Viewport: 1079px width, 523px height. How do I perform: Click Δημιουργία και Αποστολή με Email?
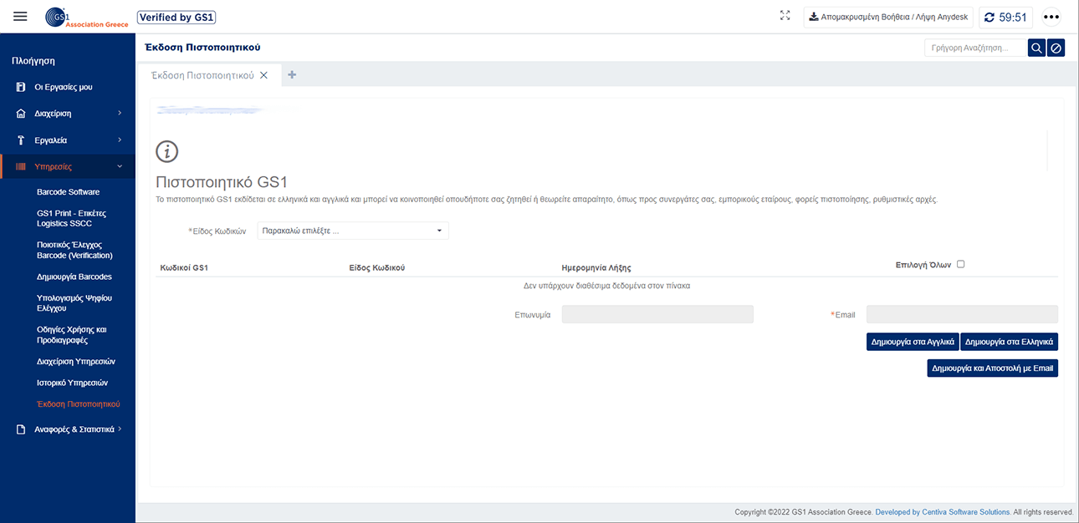[x=993, y=368]
